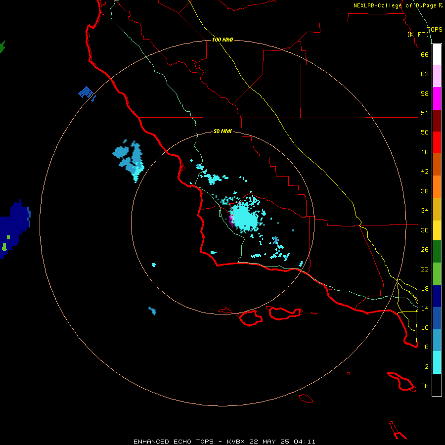Click the "50 NMI" range ring label

pos(222,131)
